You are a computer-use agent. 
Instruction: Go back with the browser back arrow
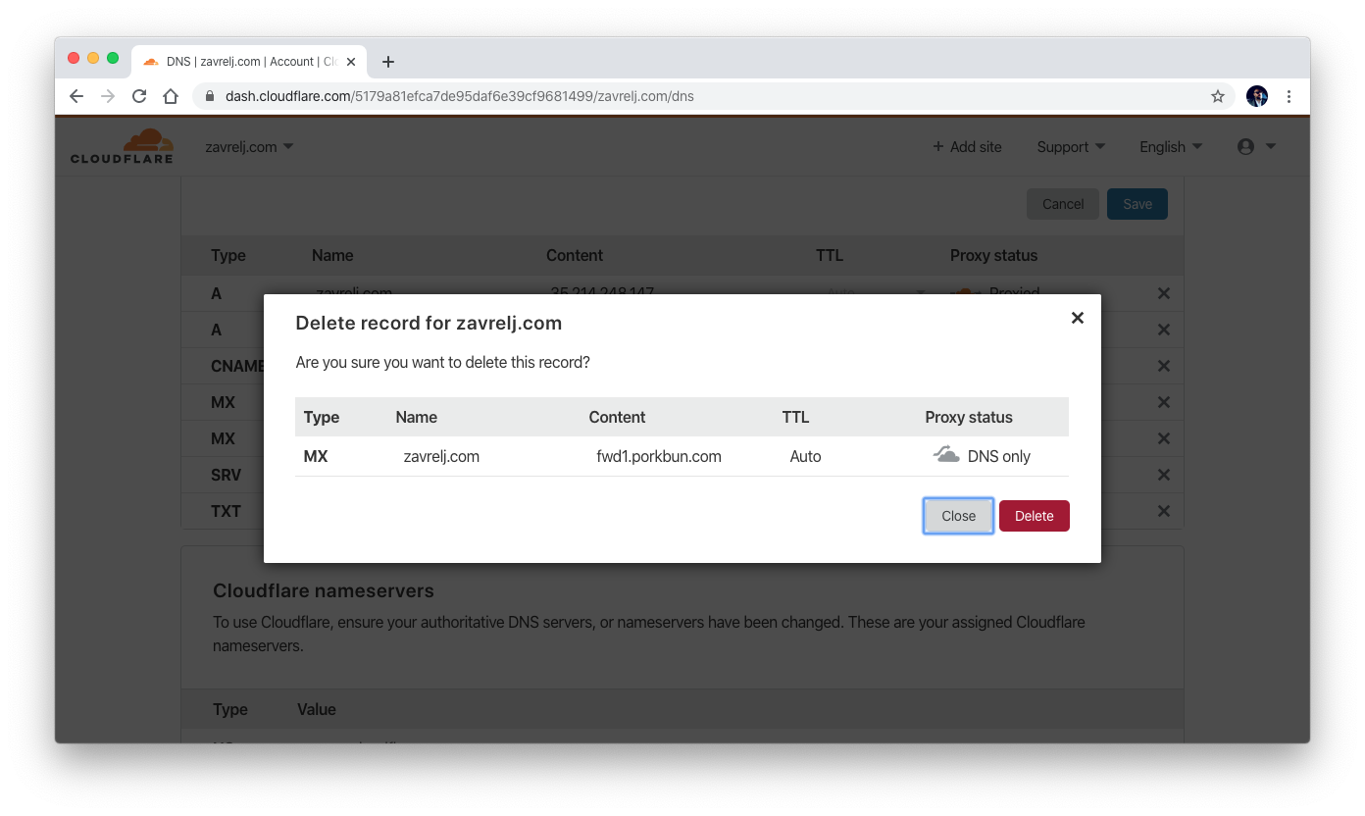coord(76,96)
